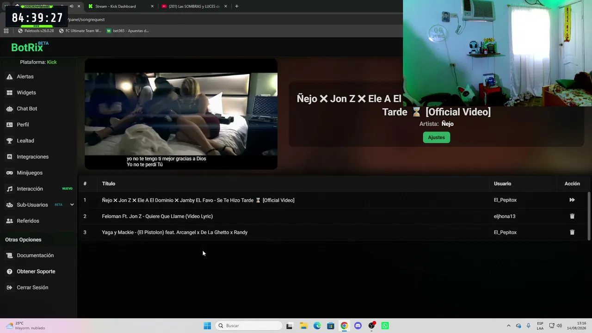Open the Minijuegos section

click(x=30, y=173)
